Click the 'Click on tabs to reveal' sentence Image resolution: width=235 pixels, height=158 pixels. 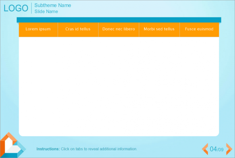point(99,149)
